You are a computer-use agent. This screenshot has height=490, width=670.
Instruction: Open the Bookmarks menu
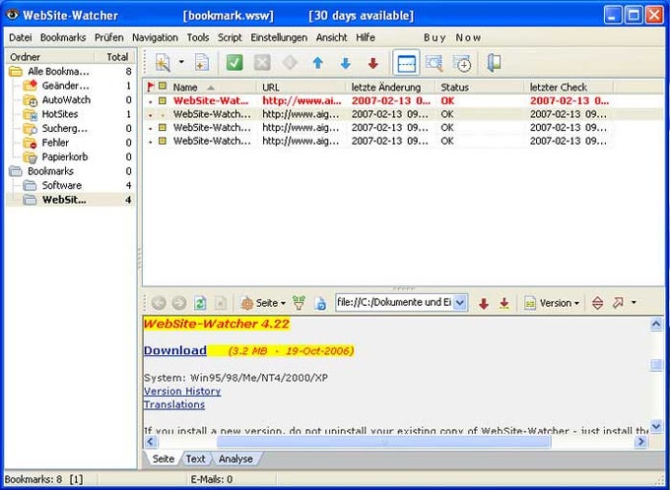pyautogui.click(x=63, y=37)
